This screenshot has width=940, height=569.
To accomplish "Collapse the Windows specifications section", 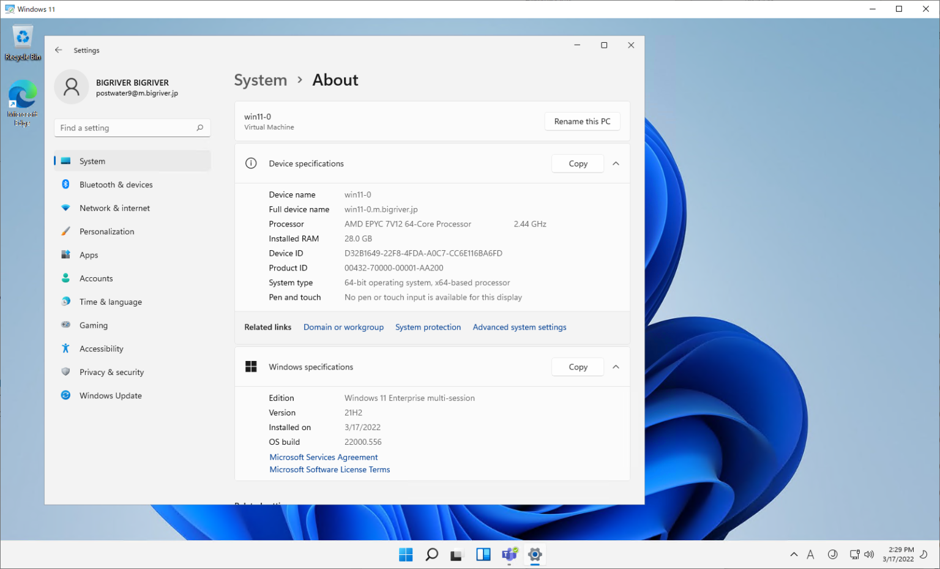I will point(616,366).
